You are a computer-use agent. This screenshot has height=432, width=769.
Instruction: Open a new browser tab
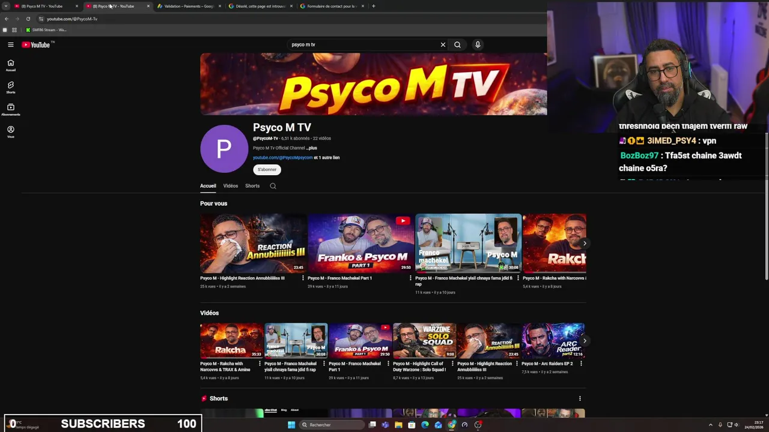pyautogui.click(x=373, y=6)
